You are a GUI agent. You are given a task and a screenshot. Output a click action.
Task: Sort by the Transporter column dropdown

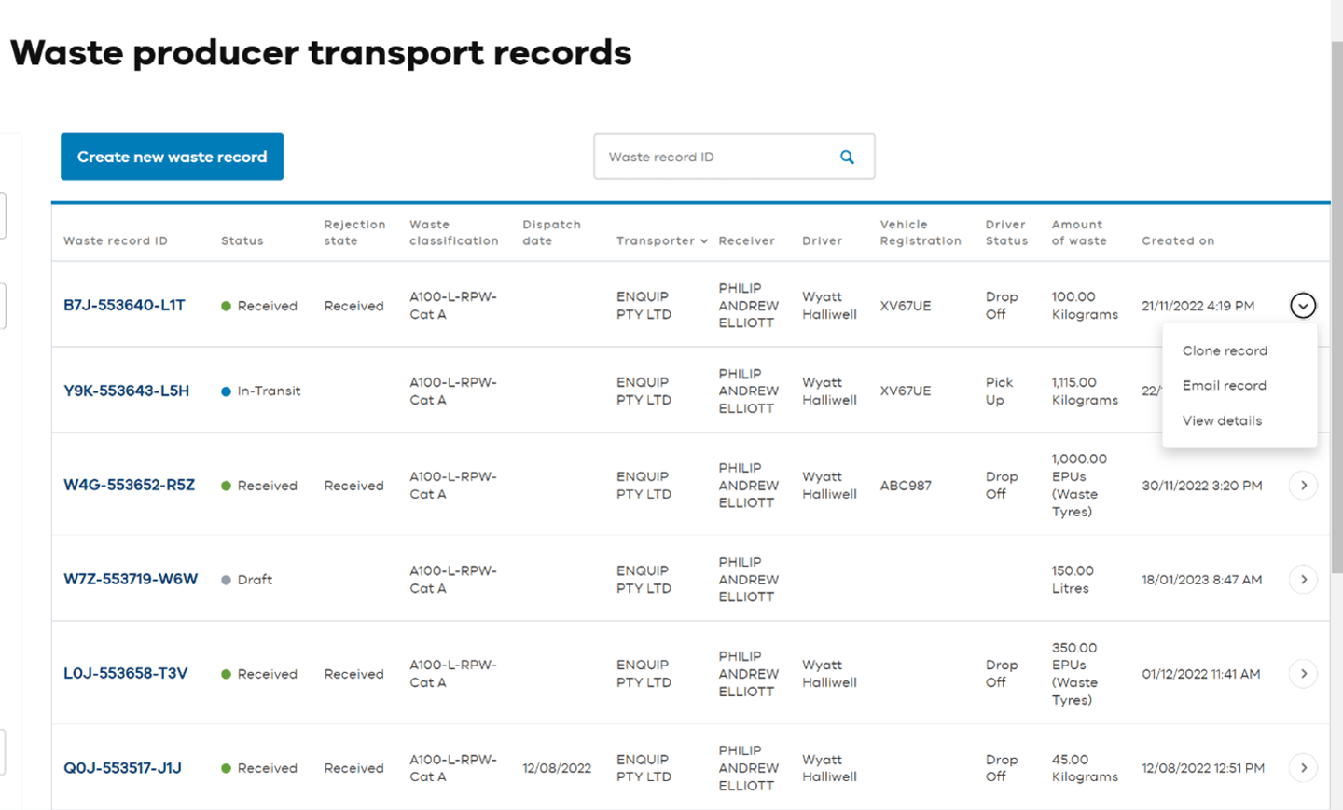pos(662,240)
